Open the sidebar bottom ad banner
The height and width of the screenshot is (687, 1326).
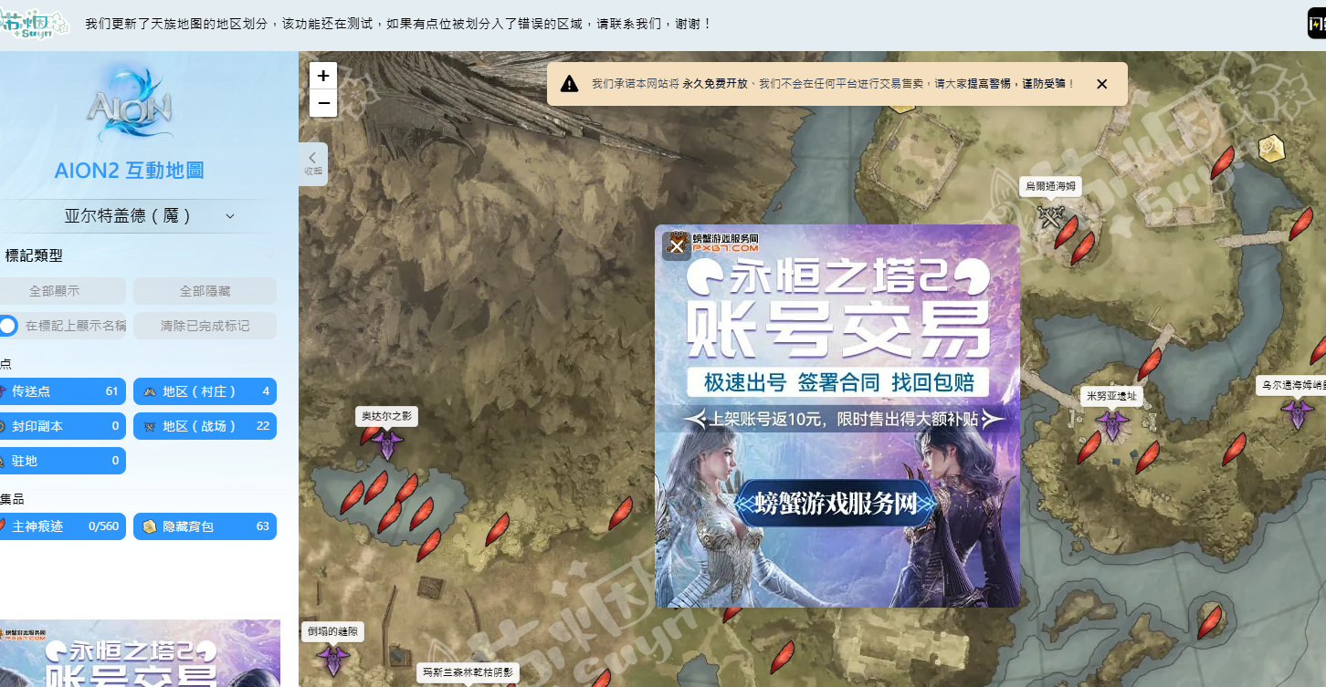[140, 653]
